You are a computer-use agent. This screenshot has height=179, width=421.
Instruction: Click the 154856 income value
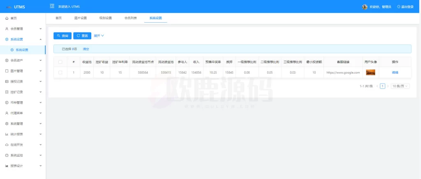point(196,72)
